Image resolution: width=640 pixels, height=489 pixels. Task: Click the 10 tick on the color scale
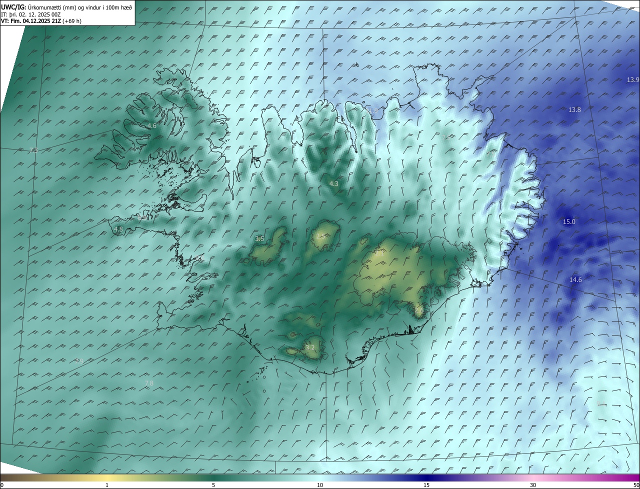[x=320, y=485]
